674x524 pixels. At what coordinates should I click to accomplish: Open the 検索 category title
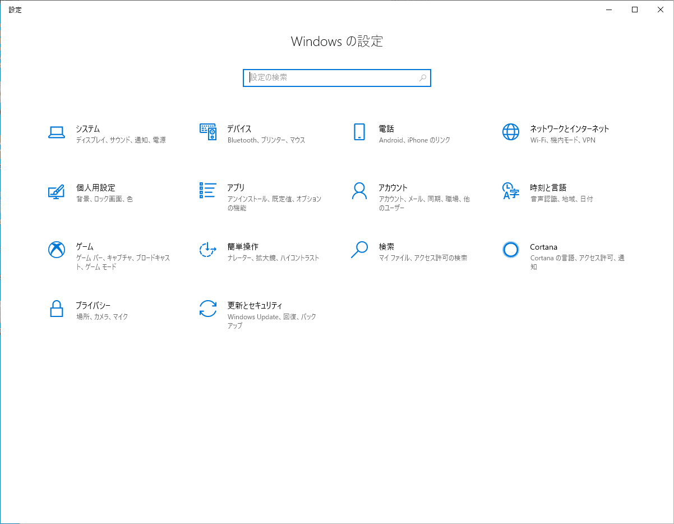(386, 247)
